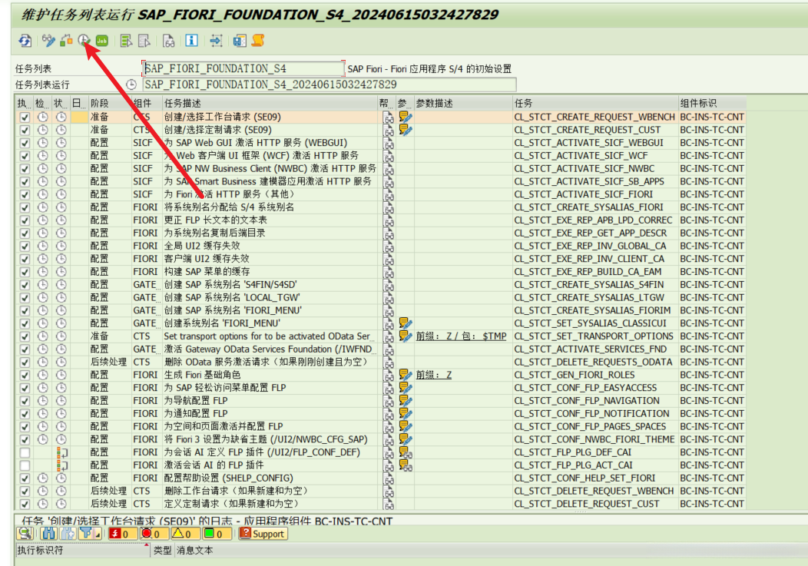Click the 任务列表 input field
The height and width of the screenshot is (566, 808).
pos(243,68)
